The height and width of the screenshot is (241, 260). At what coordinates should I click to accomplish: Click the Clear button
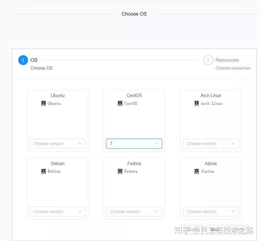pos(238,230)
